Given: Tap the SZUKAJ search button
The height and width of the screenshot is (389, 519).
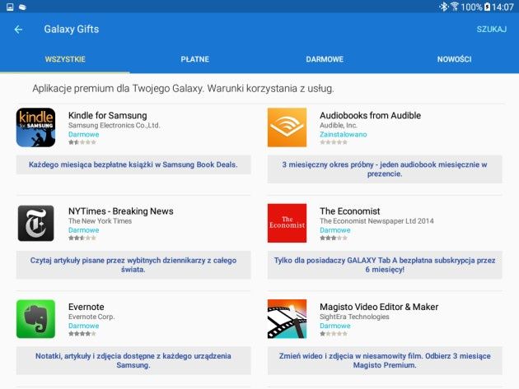Looking at the screenshot, I should 492,30.
